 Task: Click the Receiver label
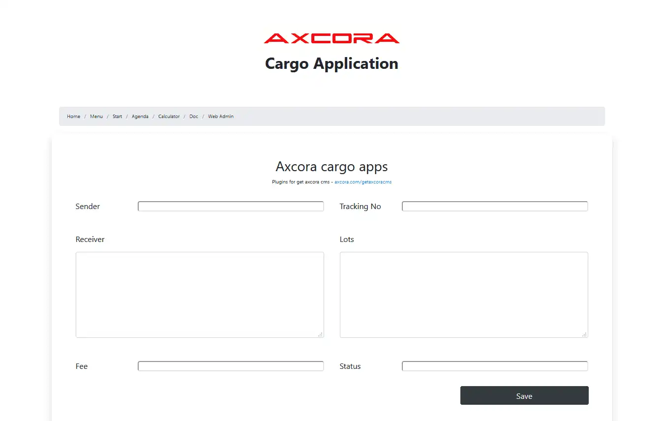(90, 240)
